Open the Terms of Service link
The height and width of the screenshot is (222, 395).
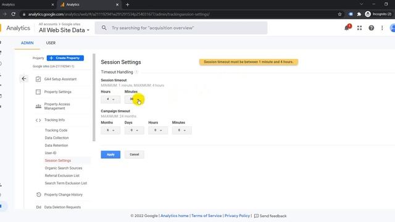pos(207,216)
